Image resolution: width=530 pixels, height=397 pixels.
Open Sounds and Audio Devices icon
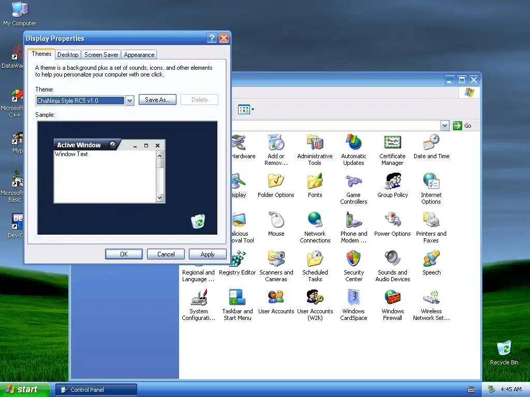pos(392,259)
